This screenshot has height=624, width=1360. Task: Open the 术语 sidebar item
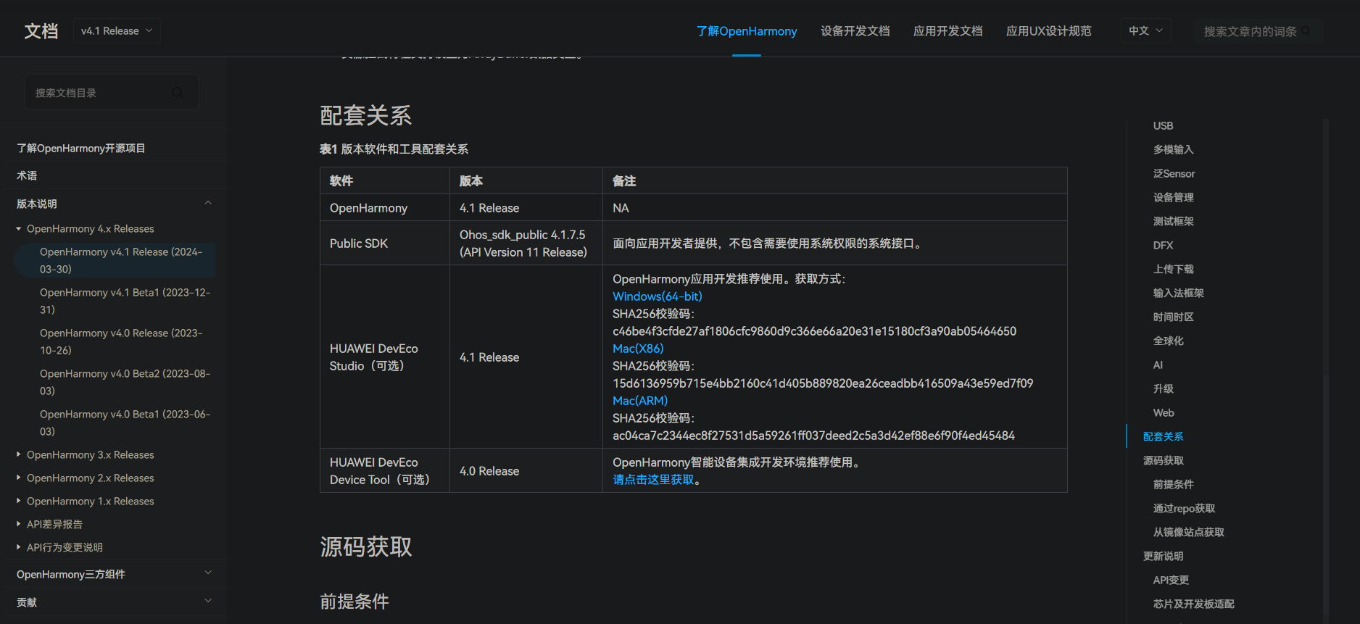click(27, 175)
